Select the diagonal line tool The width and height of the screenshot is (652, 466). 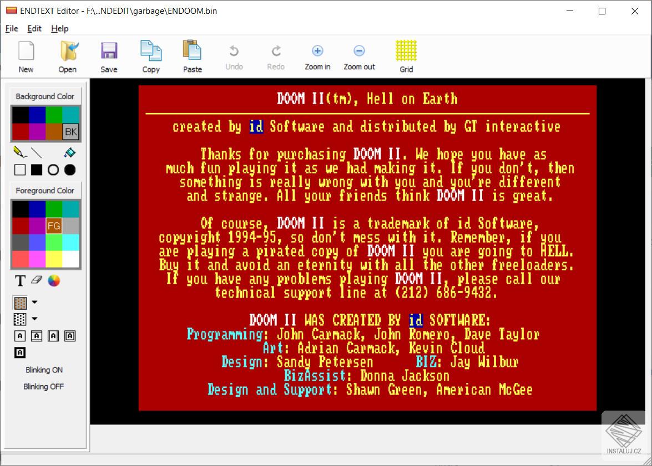(37, 153)
